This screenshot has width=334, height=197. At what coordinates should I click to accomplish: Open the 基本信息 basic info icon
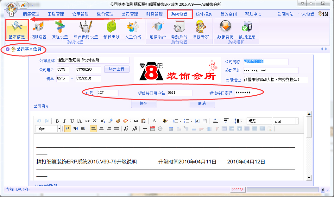tap(17, 29)
